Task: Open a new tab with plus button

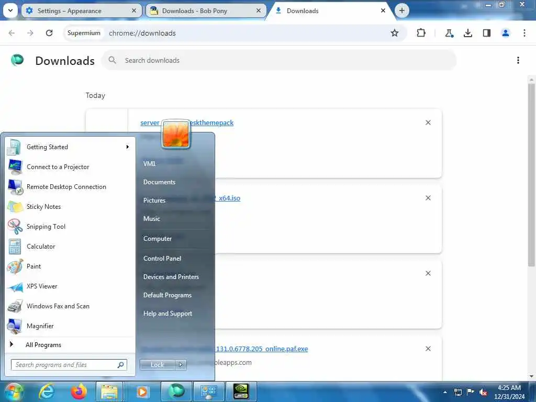Action: (x=401, y=10)
